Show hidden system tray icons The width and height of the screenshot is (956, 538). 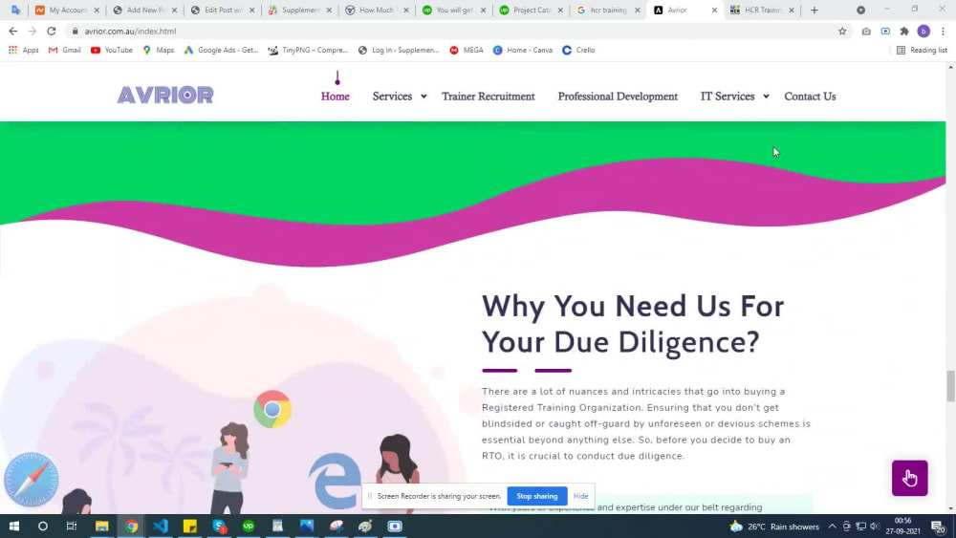tap(832, 527)
